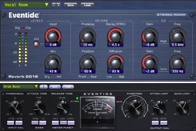
Task: Step to previous preset with Reverb minus button
Action: coord(54,5)
